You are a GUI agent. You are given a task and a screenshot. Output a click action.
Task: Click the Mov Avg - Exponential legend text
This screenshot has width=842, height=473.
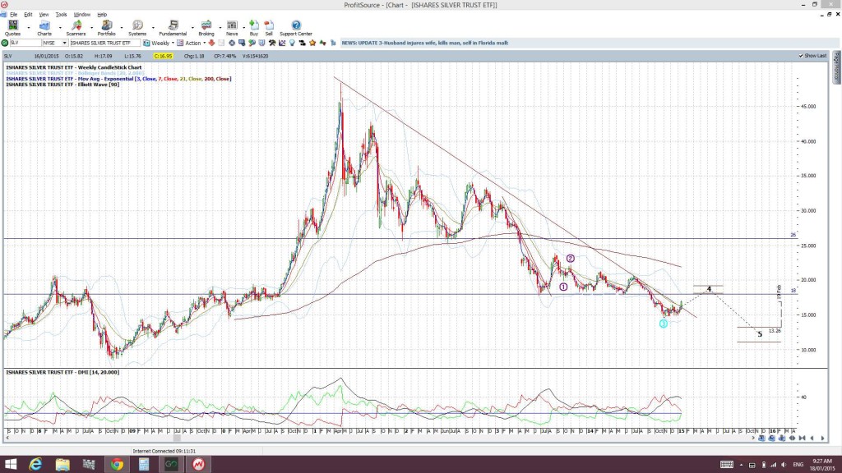point(118,79)
